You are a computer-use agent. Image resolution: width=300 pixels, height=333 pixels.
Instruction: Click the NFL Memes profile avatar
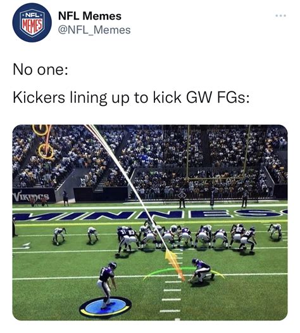[32, 22]
